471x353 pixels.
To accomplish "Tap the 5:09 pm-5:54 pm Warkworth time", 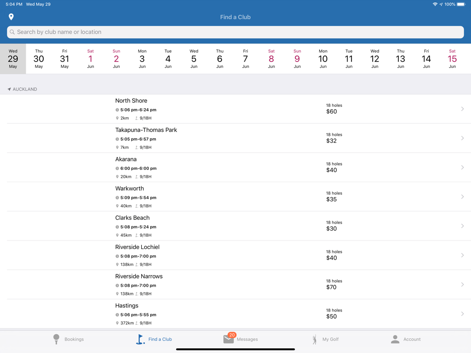I will coord(138,198).
